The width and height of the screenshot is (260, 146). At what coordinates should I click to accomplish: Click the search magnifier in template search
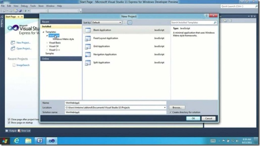[x=215, y=23]
